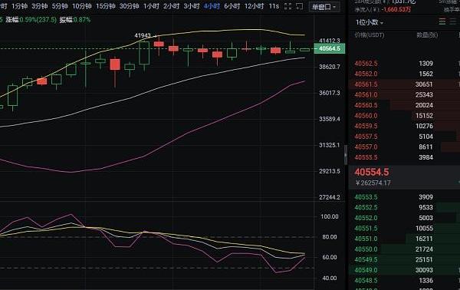Click buy order price 40549.0

(x=366, y=270)
